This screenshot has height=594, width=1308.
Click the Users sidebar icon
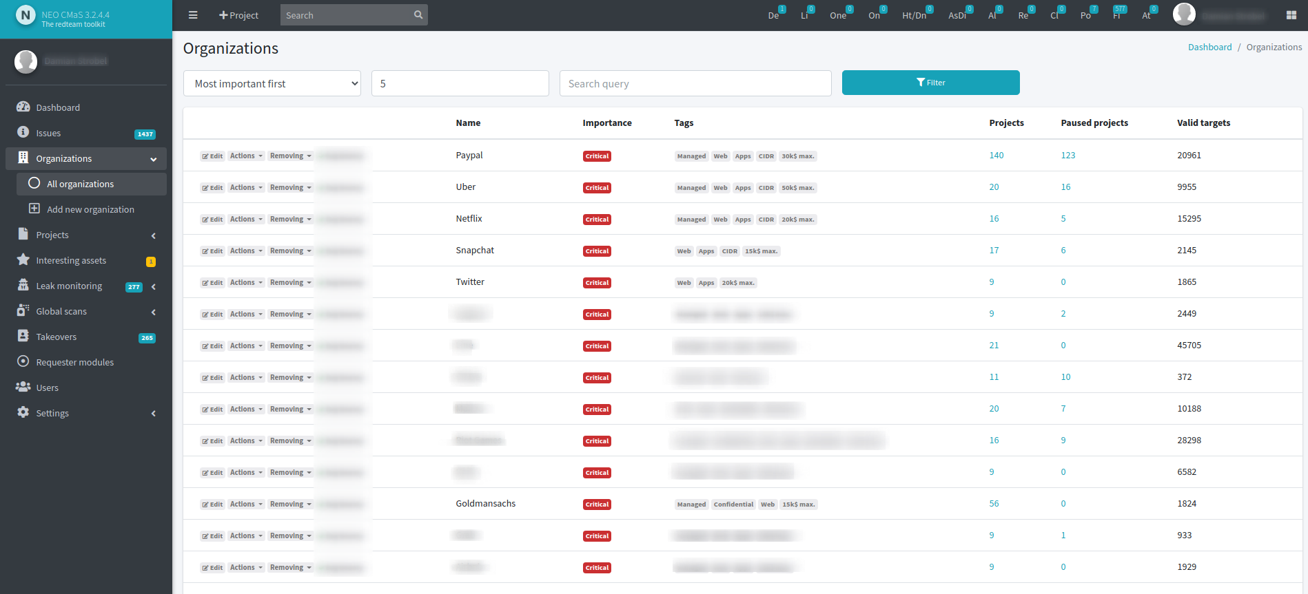pyautogui.click(x=23, y=387)
